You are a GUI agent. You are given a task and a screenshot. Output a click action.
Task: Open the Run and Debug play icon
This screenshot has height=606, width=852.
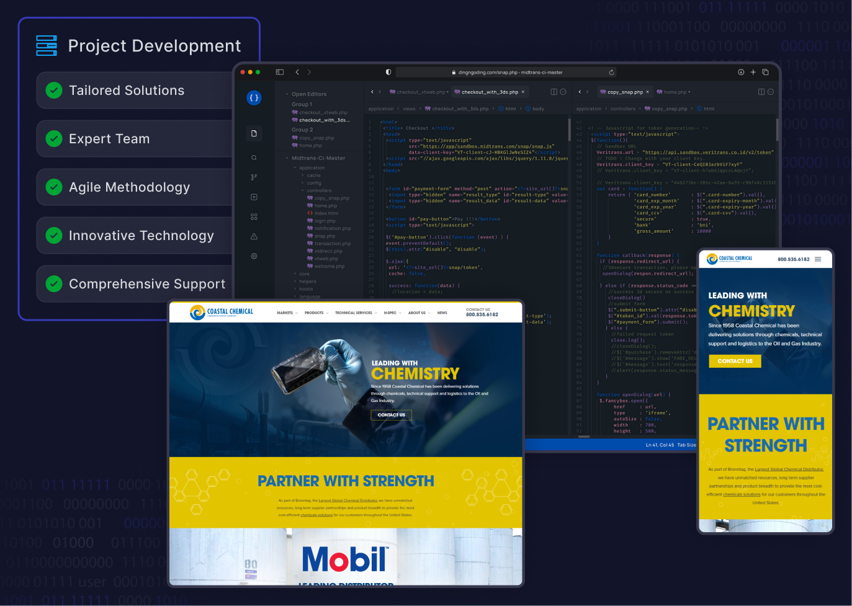[x=254, y=197]
